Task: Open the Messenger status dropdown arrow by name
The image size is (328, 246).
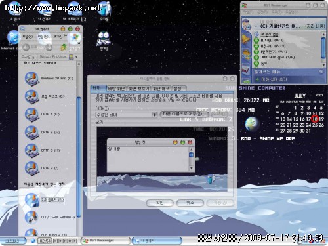Action: point(256,26)
